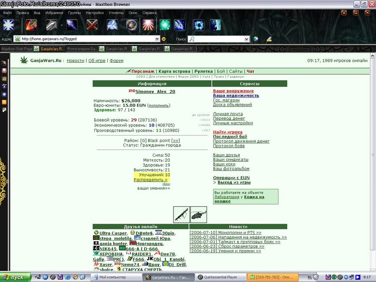Click the globe icon right of search box

pyautogui.click(x=256, y=39)
